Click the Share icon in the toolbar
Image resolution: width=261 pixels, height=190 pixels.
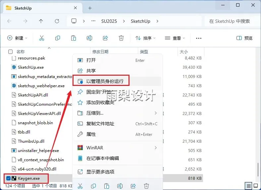(x=105, y=38)
